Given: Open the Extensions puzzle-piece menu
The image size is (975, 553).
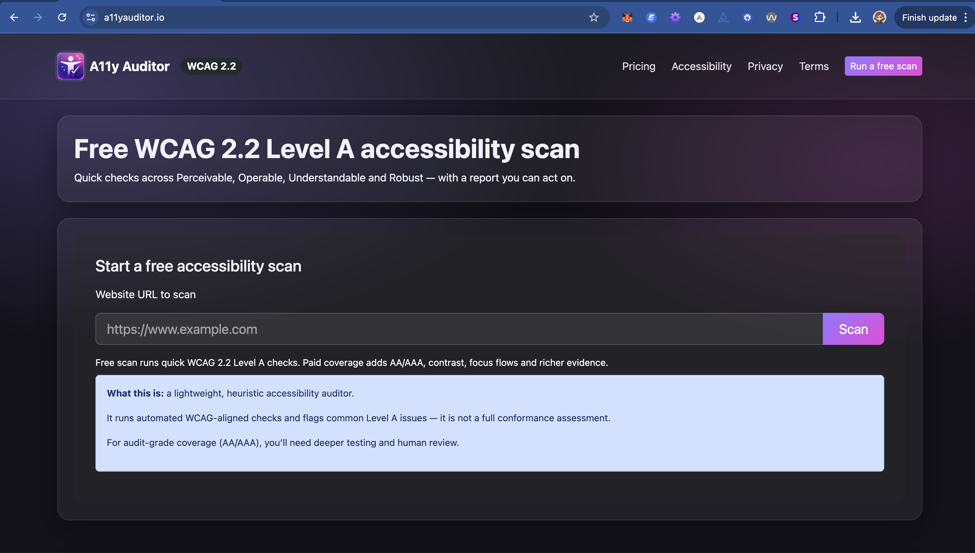Looking at the screenshot, I should click(x=820, y=17).
